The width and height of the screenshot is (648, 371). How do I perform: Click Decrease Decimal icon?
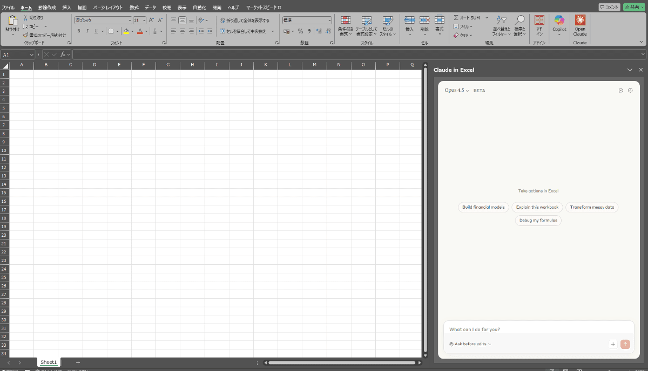point(328,31)
